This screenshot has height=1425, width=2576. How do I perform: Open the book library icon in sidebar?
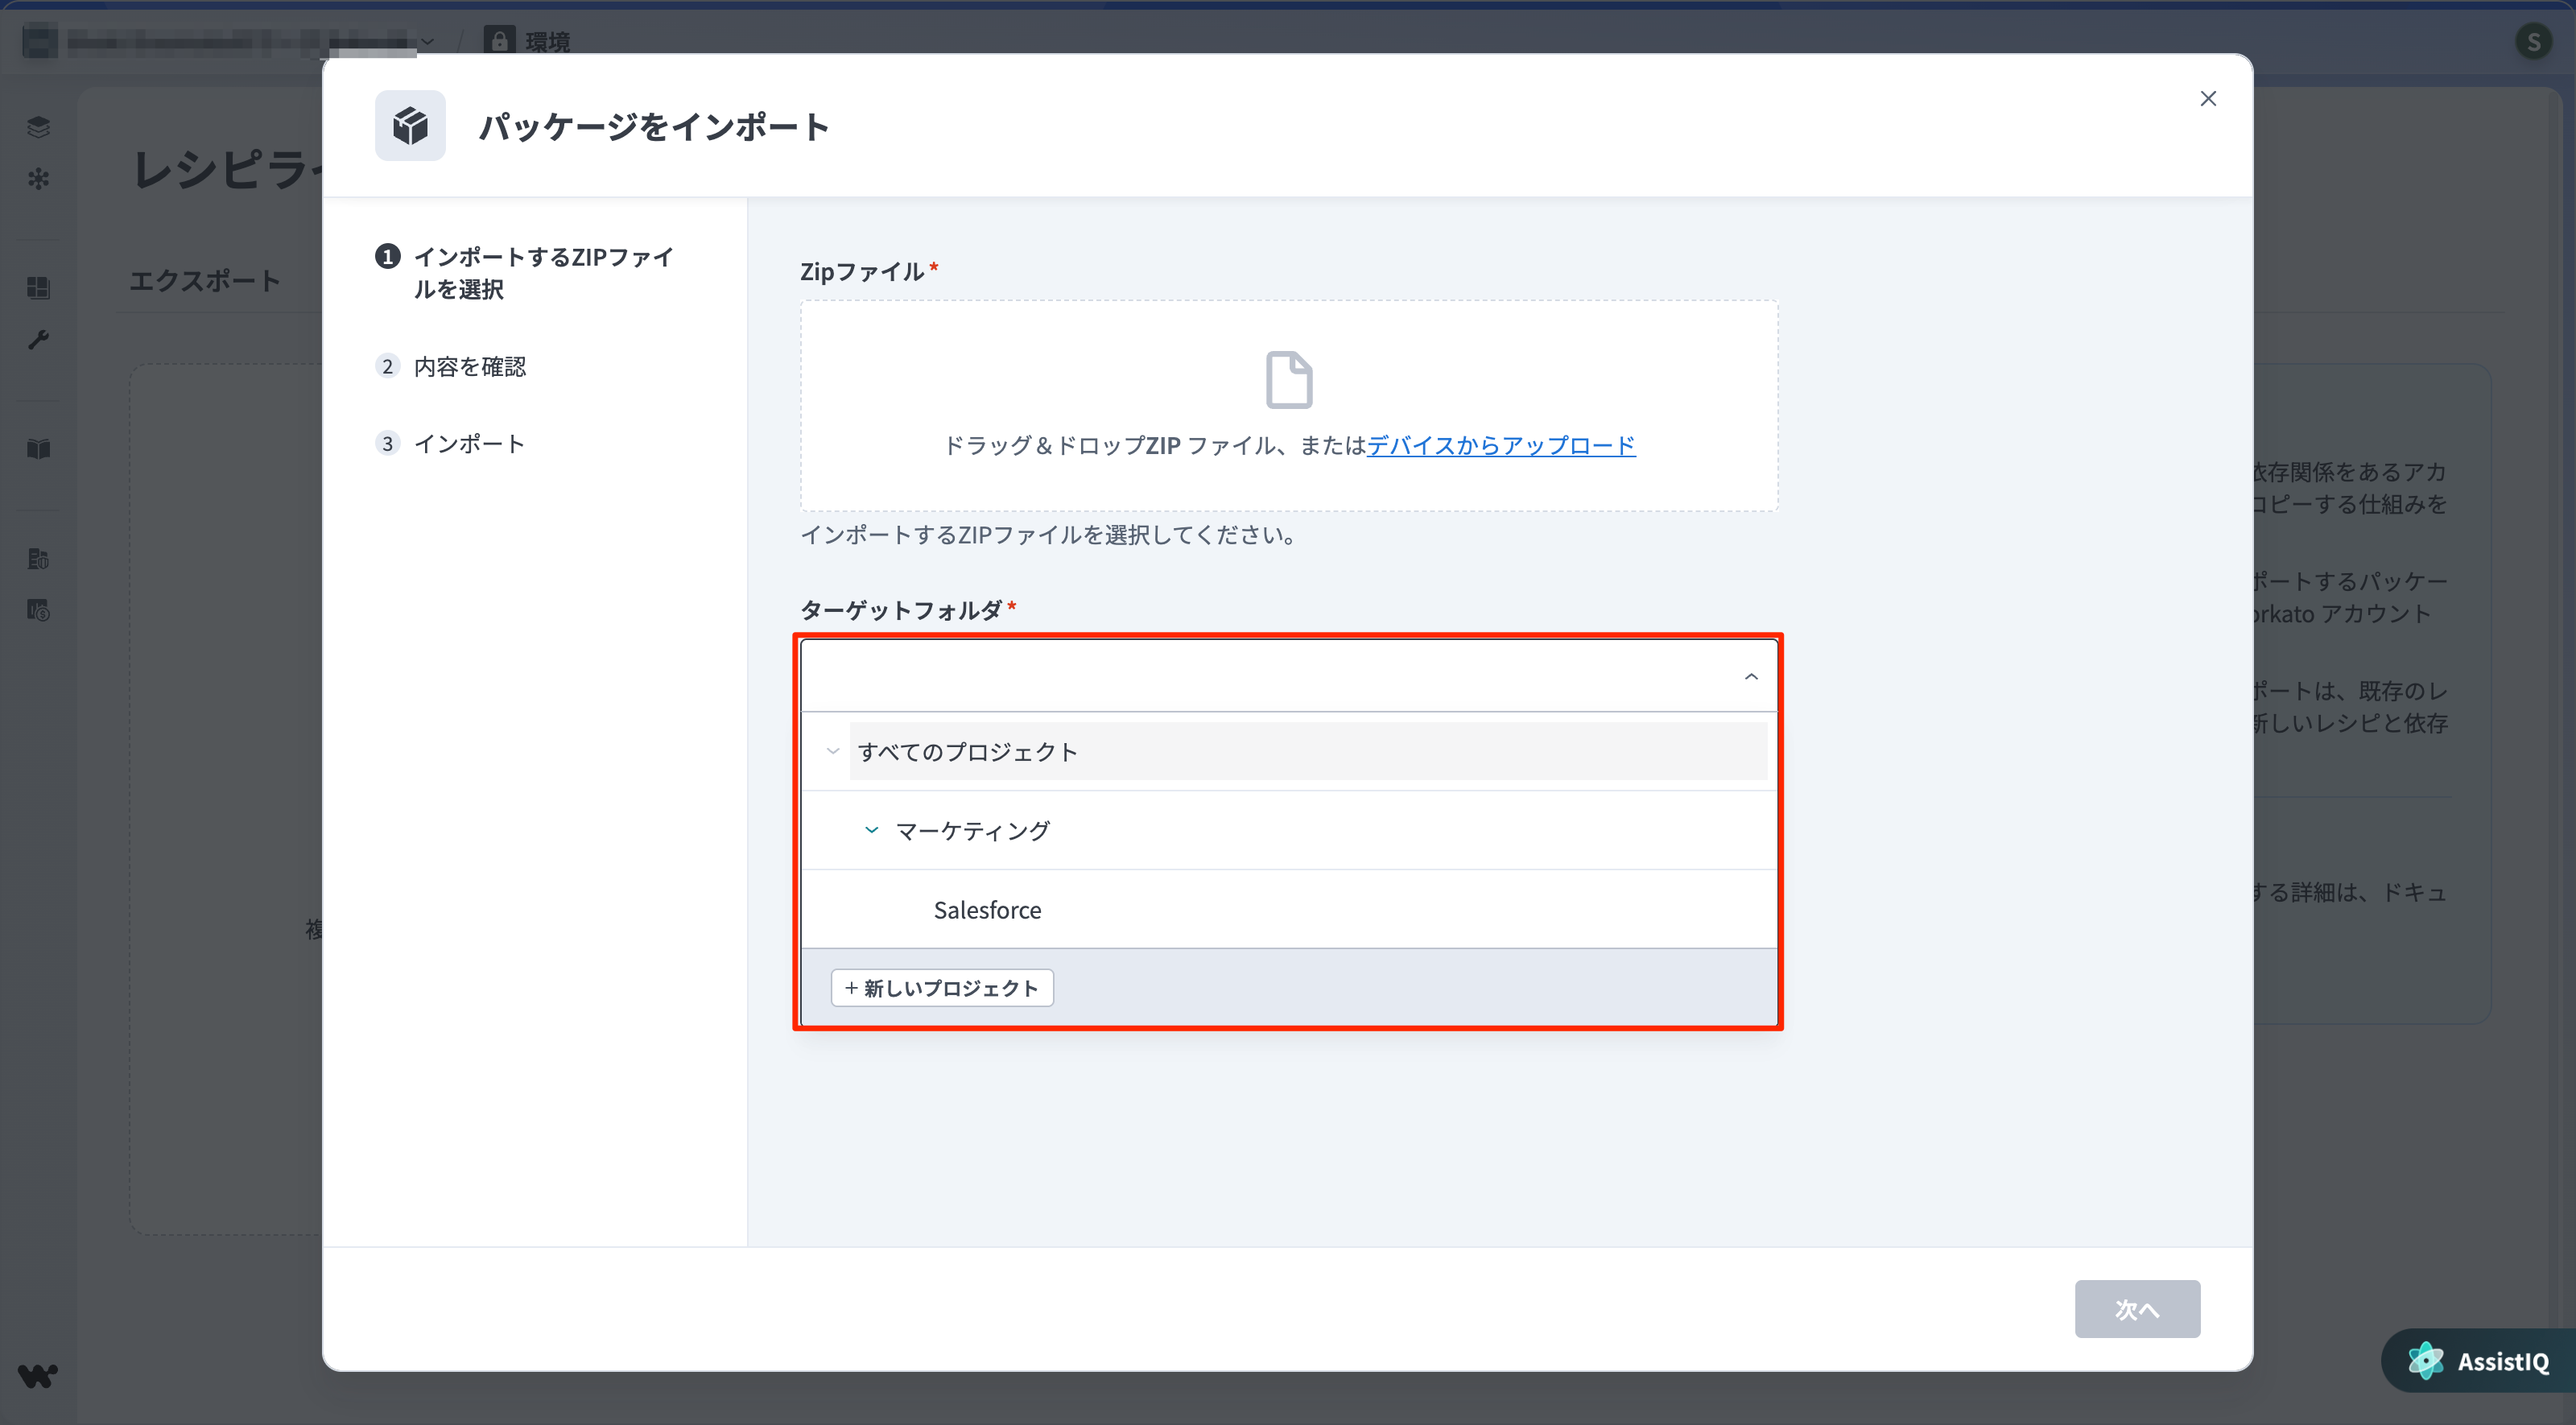[x=38, y=449]
